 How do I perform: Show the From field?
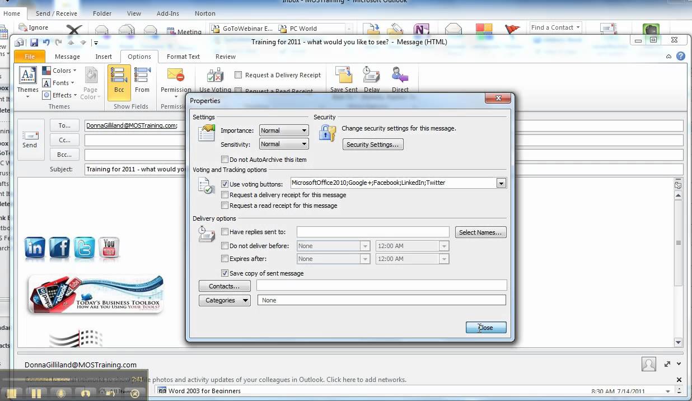pyautogui.click(x=142, y=81)
